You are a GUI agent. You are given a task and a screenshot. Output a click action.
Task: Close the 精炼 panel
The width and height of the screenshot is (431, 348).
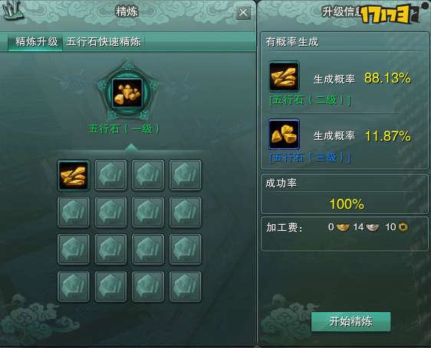pyautogui.click(x=243, y=12)
